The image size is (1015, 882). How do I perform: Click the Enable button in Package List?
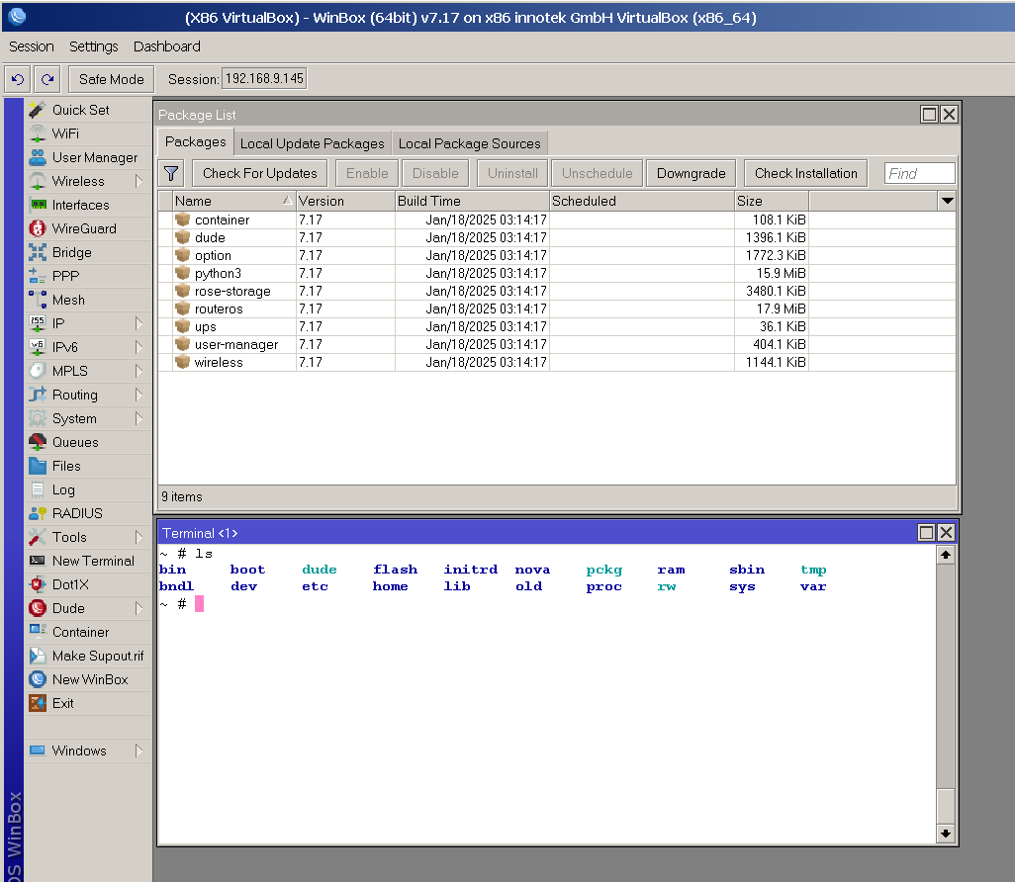pos(367,173)
